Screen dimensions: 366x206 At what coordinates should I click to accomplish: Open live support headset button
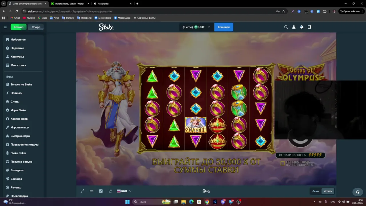tap(357, 192)
